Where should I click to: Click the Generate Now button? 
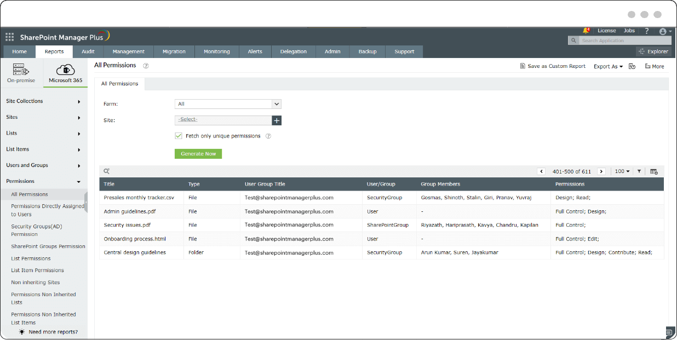coord(198,154)
